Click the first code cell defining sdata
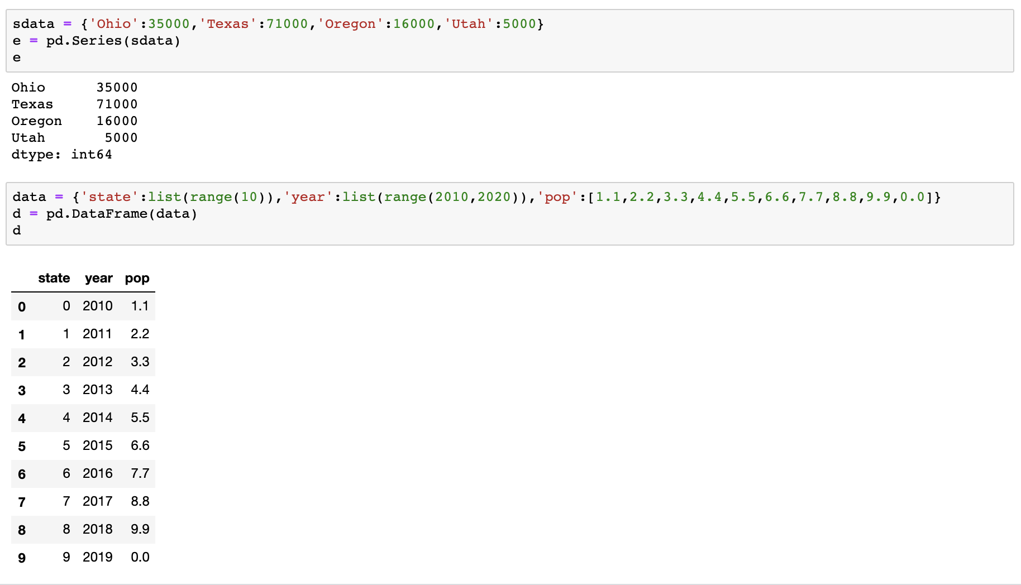This screenshot has height=585, width=1021. (x=509, y=41)
